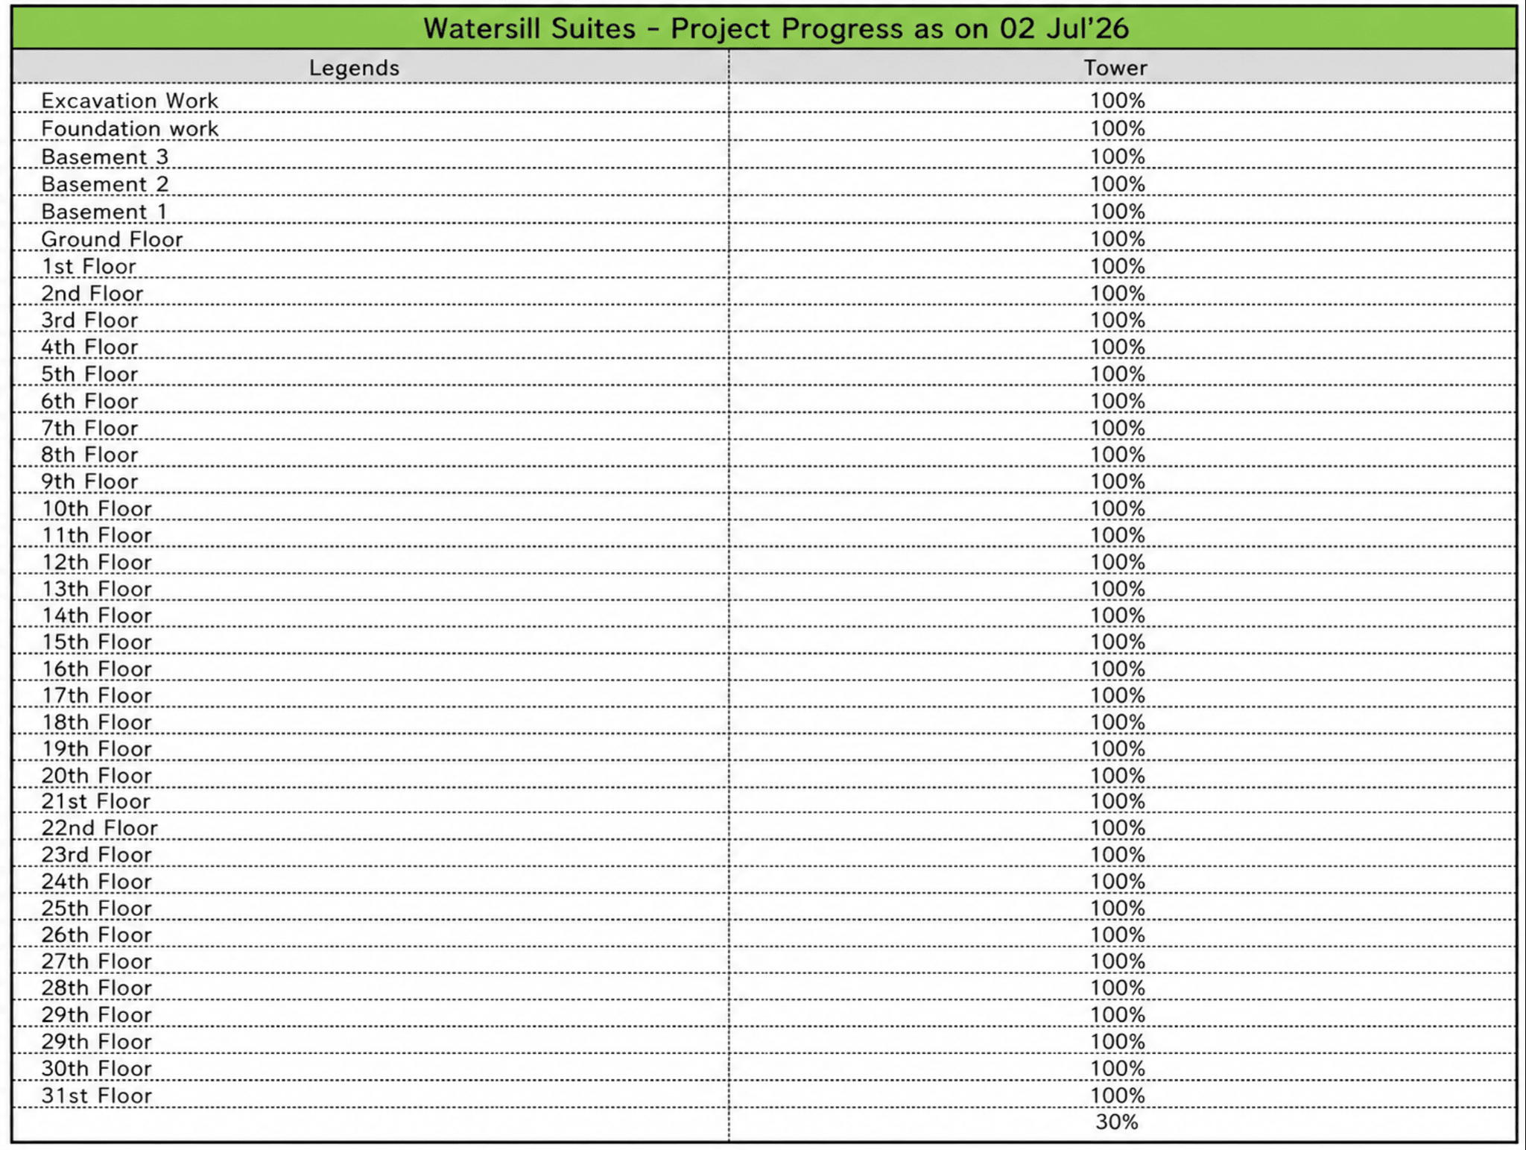
Task: Pick the 100% value beside 19th Floor
Action: (x=1118, y=749)
